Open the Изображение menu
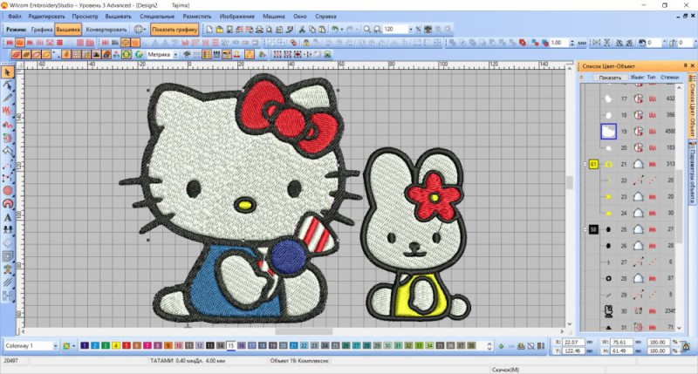698x374 pixels. pos(236,17)
